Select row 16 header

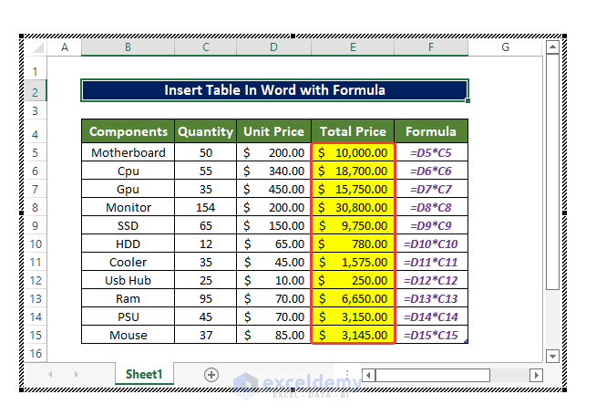(36, 353)
